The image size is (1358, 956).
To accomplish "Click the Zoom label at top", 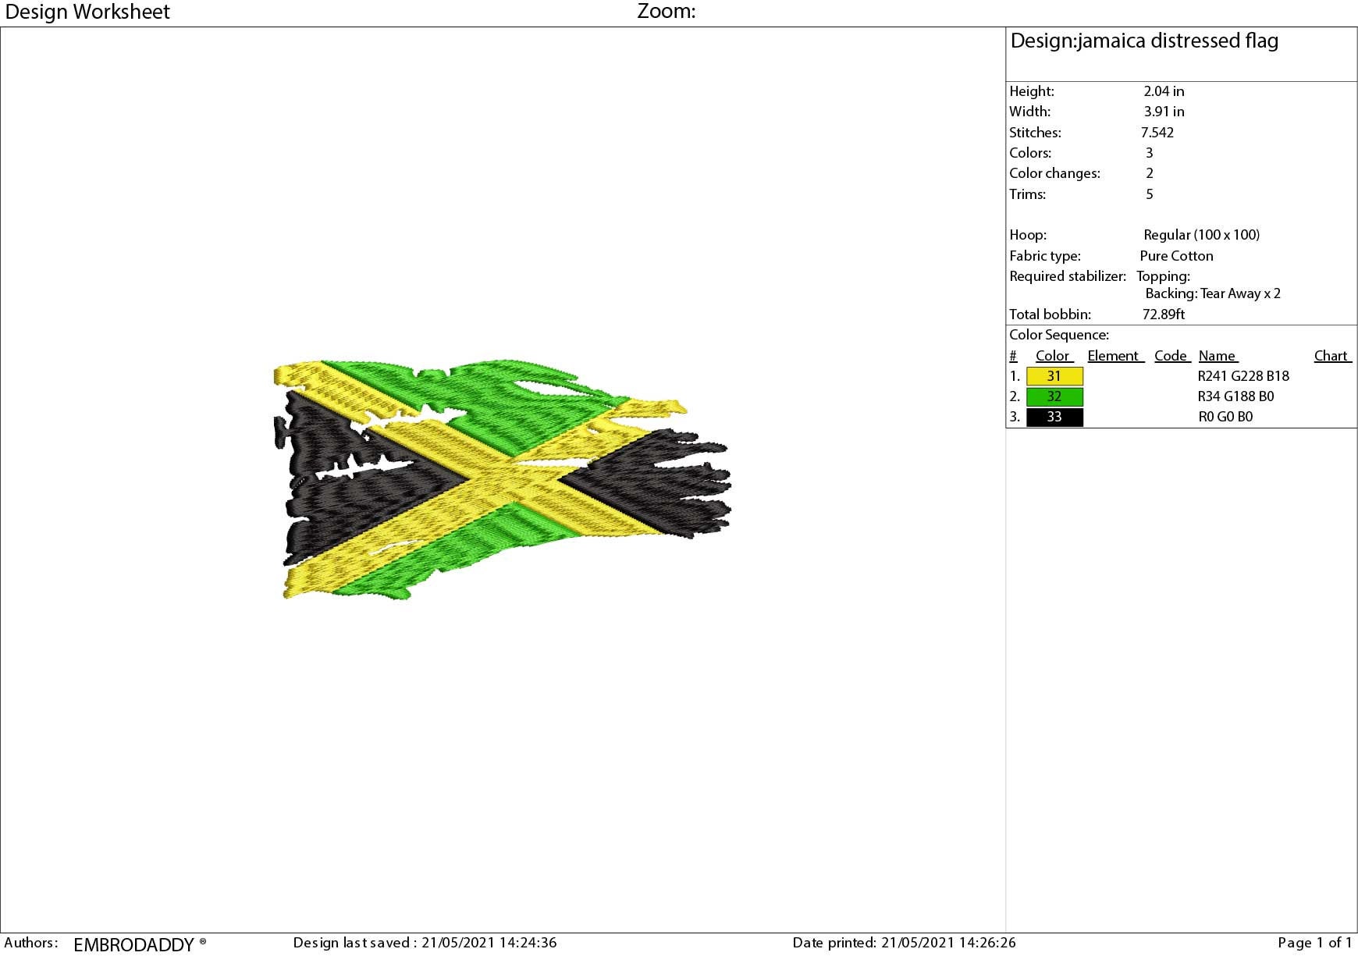I will pos(666,11).
